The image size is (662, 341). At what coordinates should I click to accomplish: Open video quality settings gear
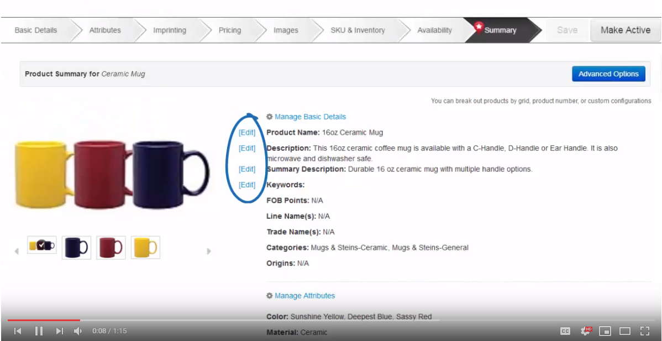click(586, 331)
